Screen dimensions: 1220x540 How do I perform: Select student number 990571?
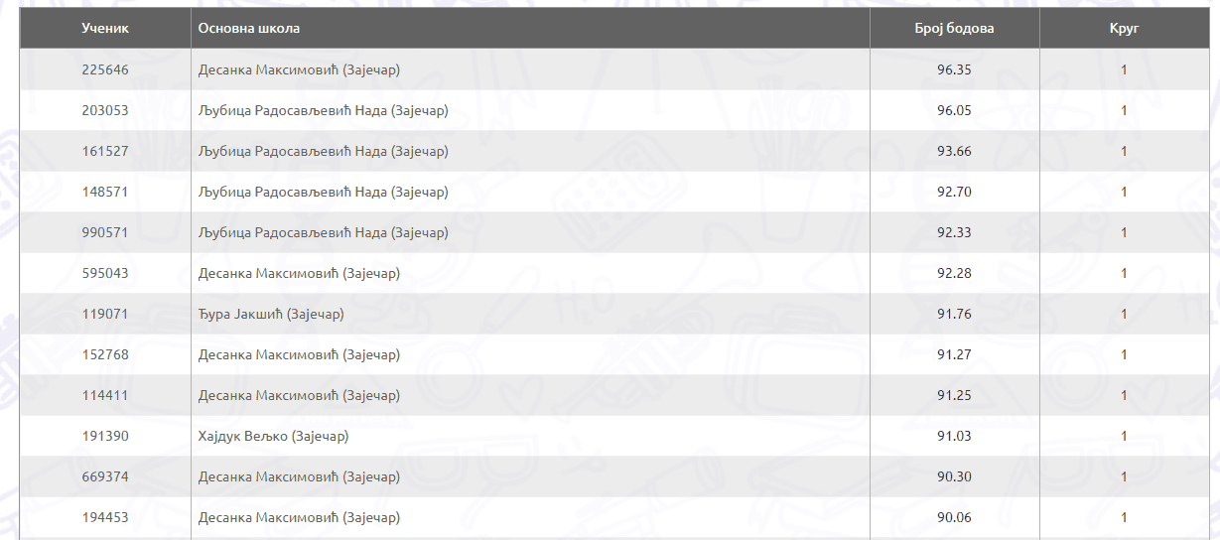[105, 232]
